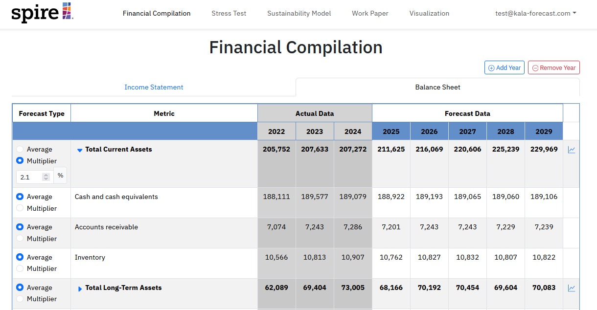597x310 pixels.
Task: Open the test@kala-forecast.com account dropdown
Action: point(535,13)
